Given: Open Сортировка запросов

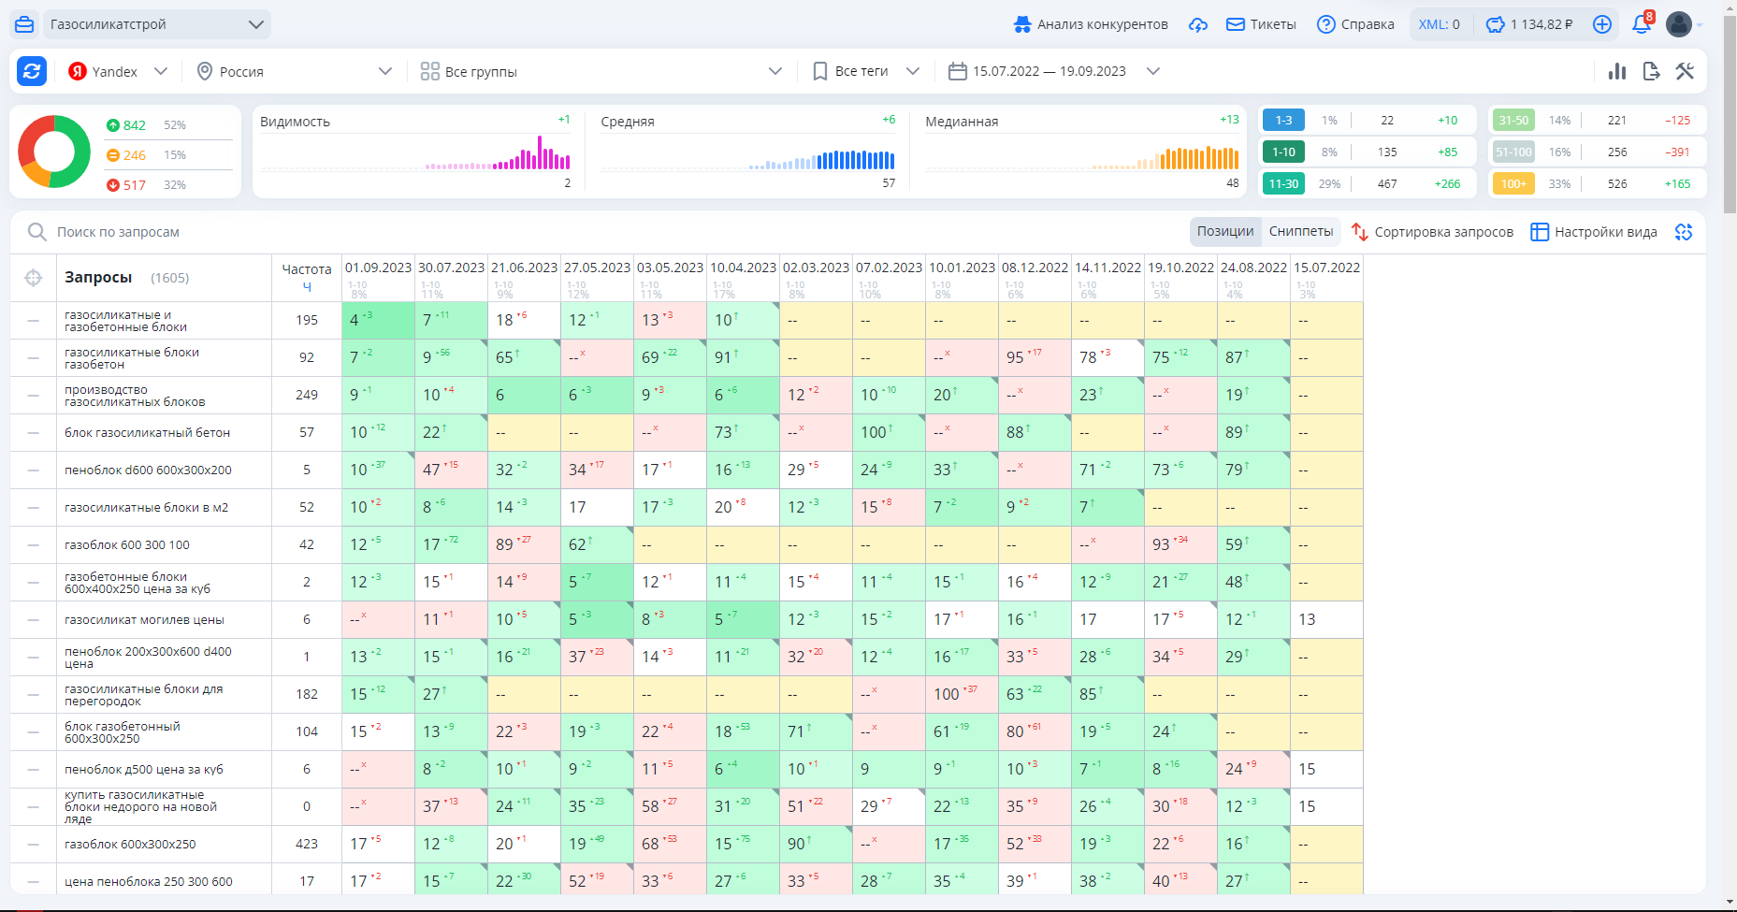Looking at the screenshot, I should point(1432,232).
